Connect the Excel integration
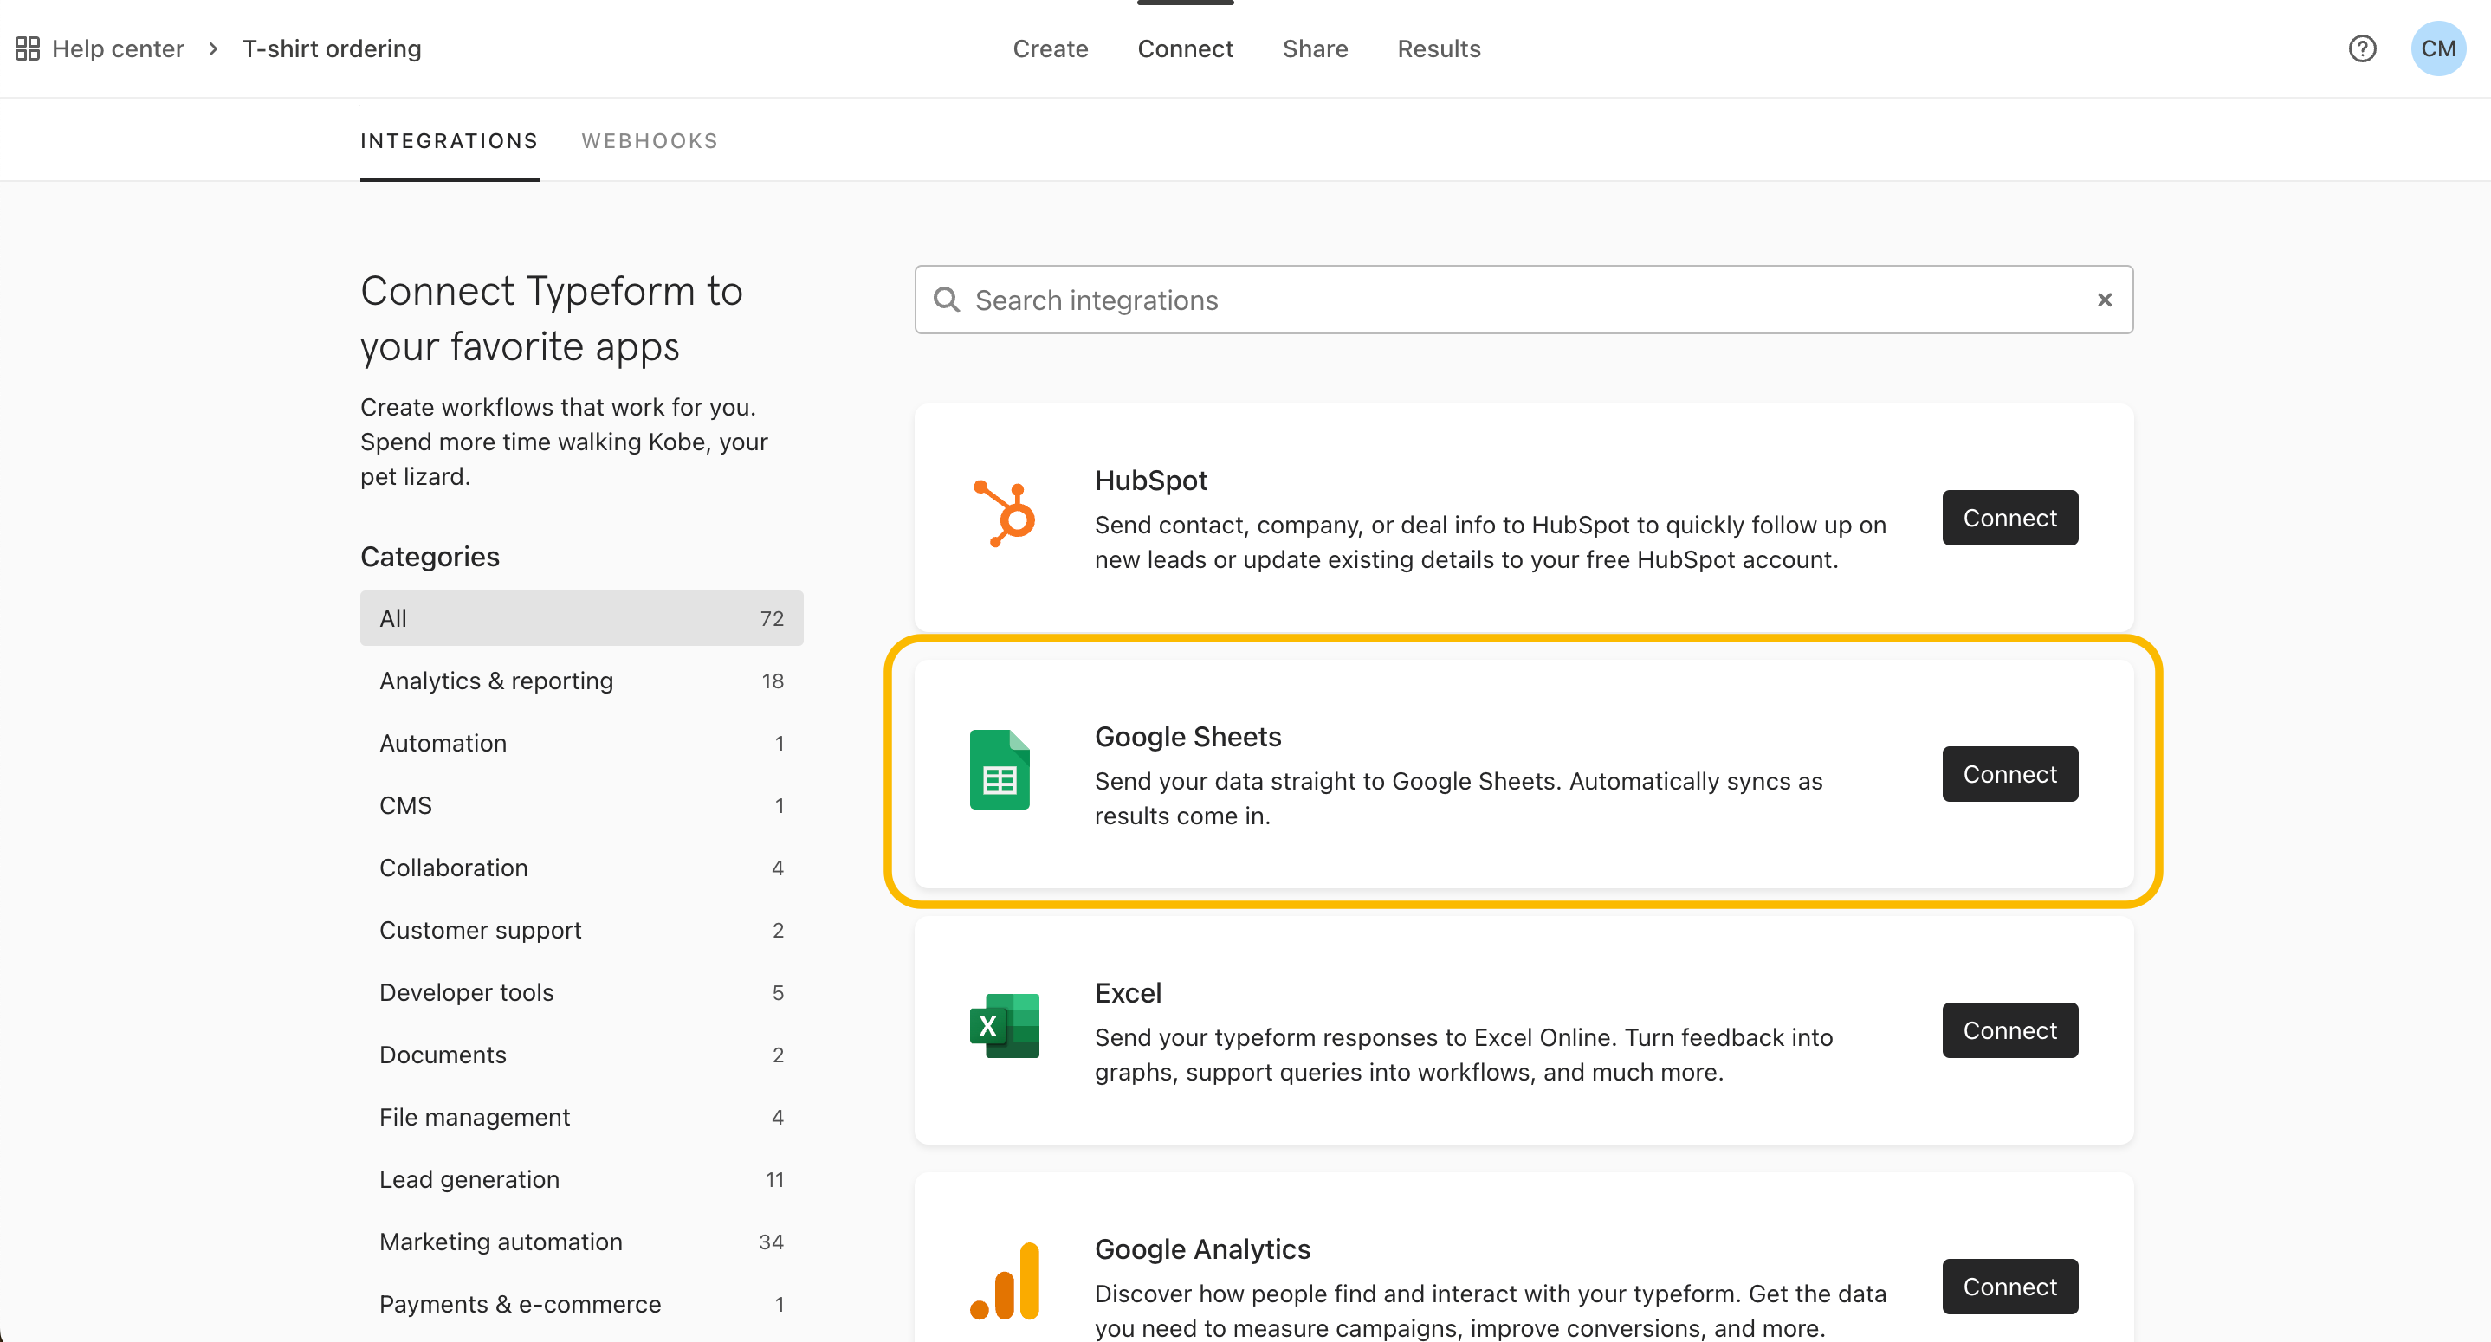2491x1342 pixels. point(2009,1030)
